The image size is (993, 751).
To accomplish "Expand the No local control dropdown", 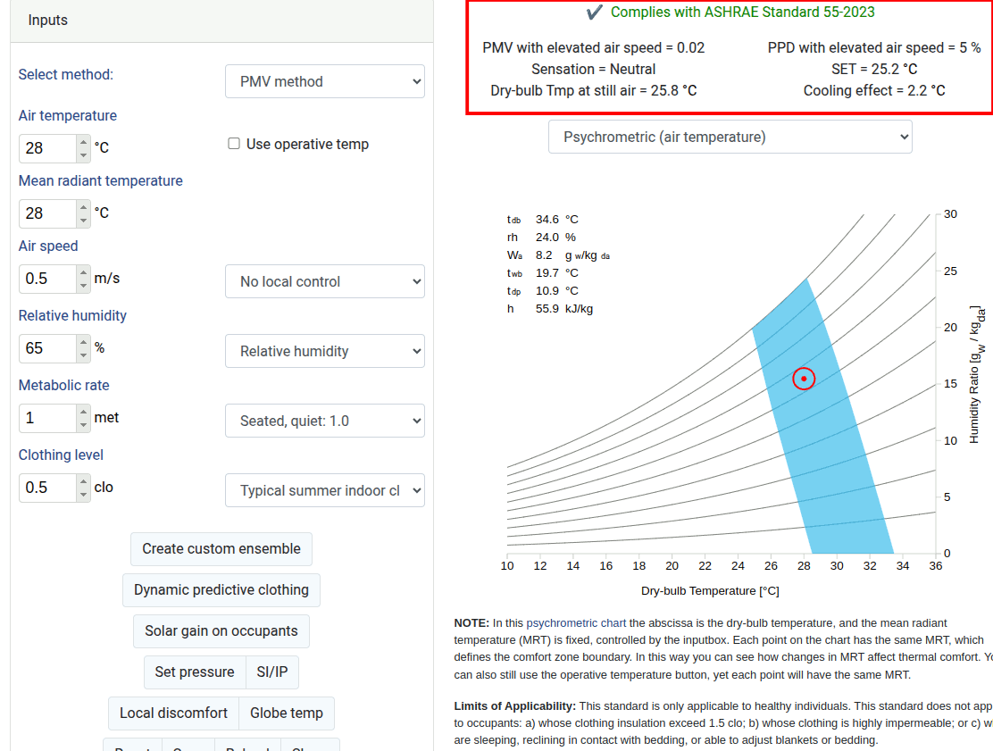I will point(325,281).
